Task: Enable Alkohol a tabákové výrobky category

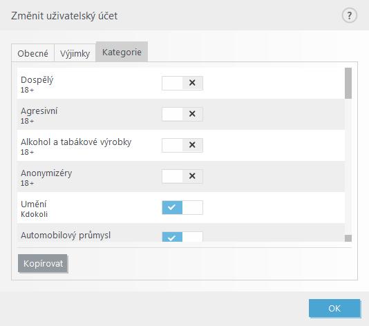Action: pyautogui.click(x=182, y=145)
